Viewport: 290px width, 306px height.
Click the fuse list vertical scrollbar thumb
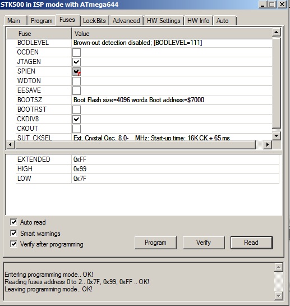point(277,83)
